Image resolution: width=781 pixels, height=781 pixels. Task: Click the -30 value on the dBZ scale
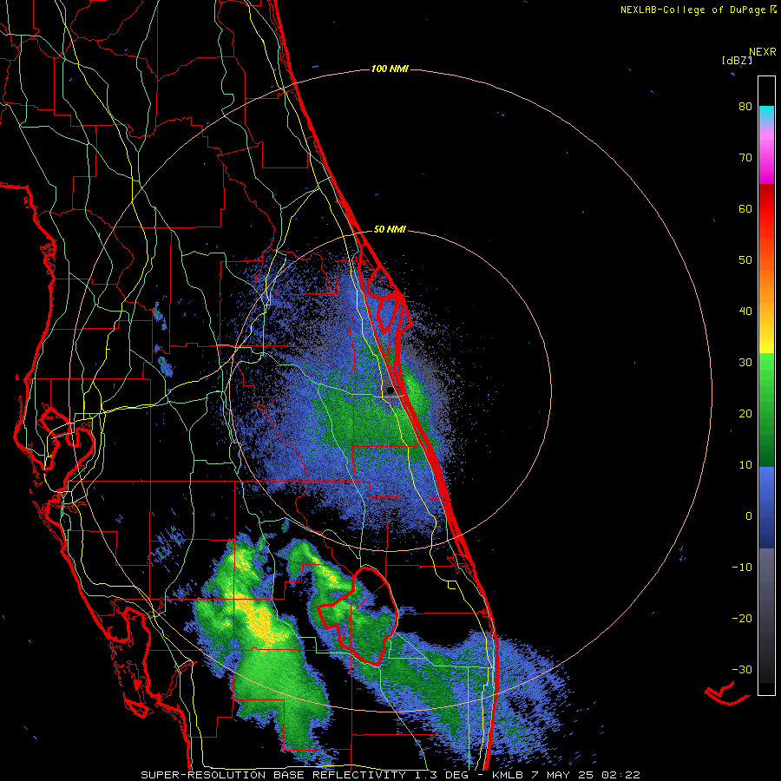coord(742,670)
